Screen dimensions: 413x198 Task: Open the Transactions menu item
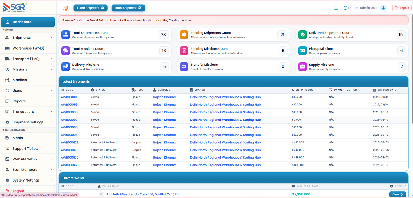tap(28, 112)
